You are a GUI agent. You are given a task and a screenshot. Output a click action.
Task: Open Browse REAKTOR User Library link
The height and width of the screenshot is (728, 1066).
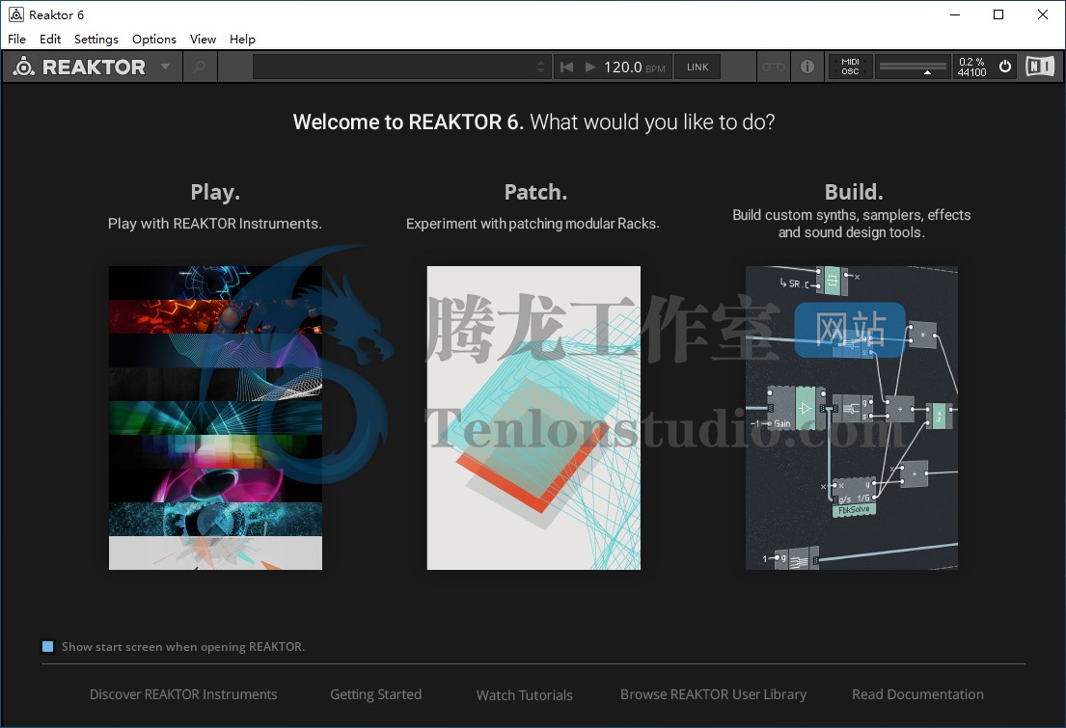click(713, 694)
